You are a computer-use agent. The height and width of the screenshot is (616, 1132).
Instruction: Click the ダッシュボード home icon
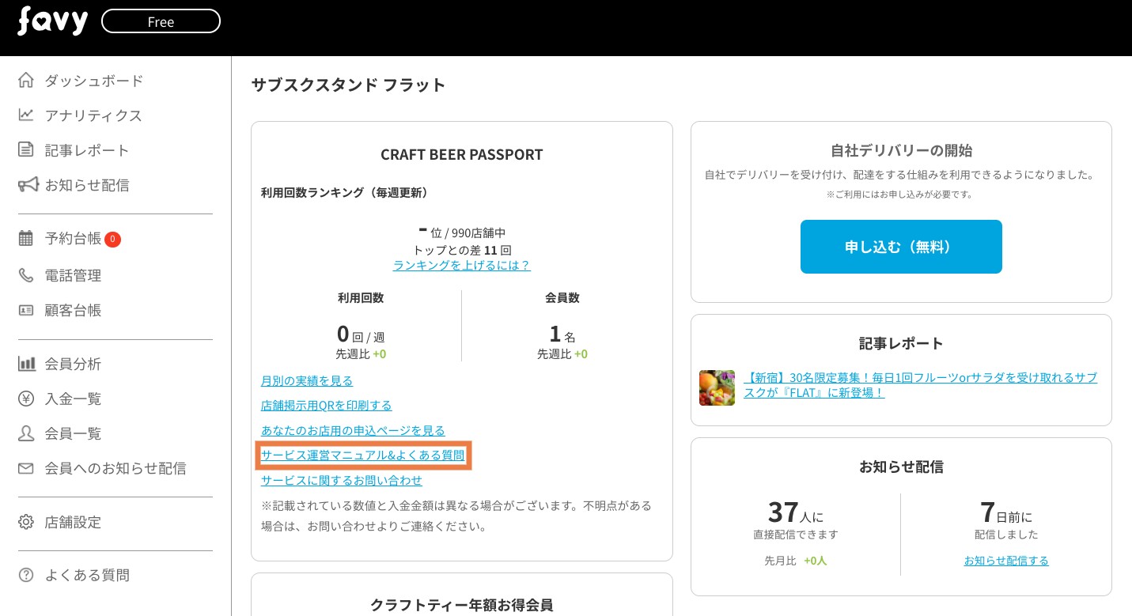click(26, 80)
